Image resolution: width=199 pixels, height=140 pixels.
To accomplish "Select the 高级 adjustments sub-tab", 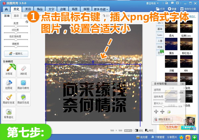I will coord(16,16).
